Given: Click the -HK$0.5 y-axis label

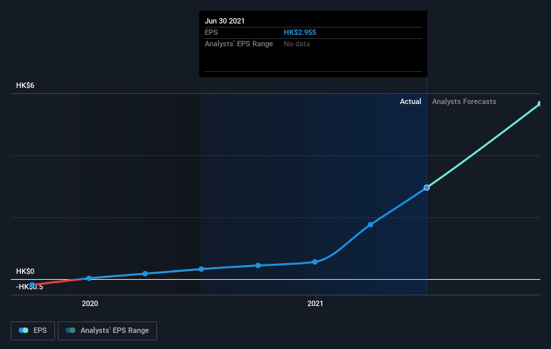Looking at the screenshot, I should pyautogui.click(x=30, y=287).
